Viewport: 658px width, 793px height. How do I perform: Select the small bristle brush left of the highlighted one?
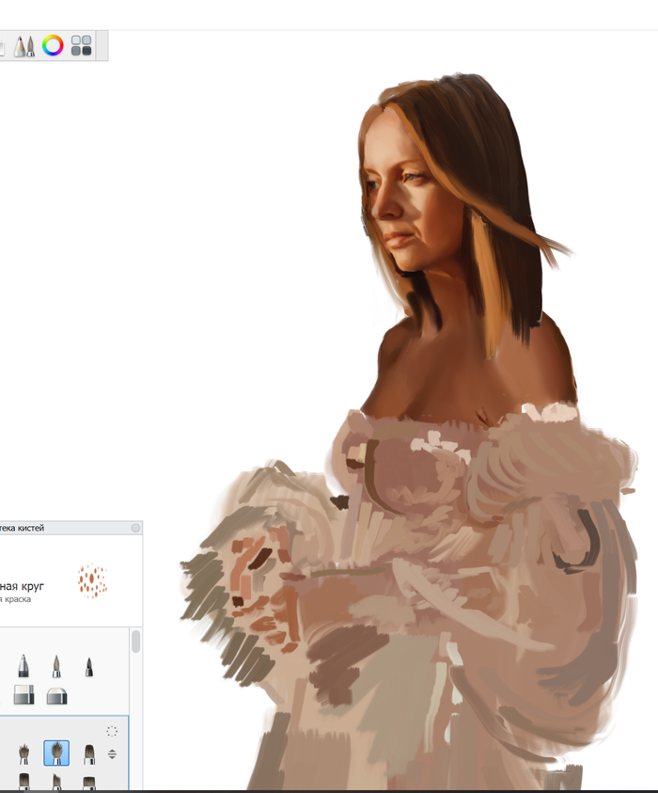click(24, 753)
